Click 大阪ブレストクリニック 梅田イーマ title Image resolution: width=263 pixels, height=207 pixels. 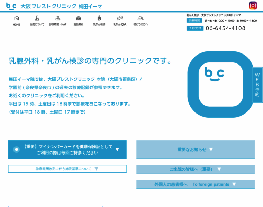[61, 6]
